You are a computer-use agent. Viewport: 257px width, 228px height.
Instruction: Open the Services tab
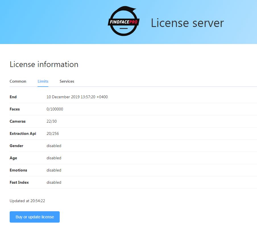(x=67, y=81)
